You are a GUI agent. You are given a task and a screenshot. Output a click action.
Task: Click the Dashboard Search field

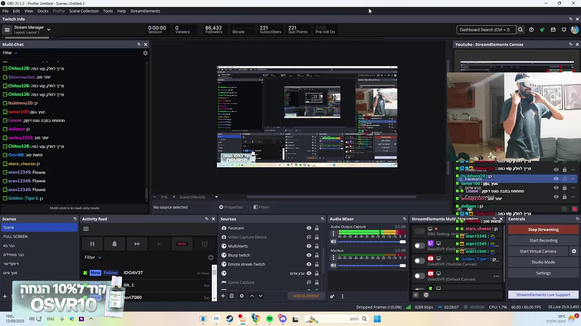click(486, 30)
